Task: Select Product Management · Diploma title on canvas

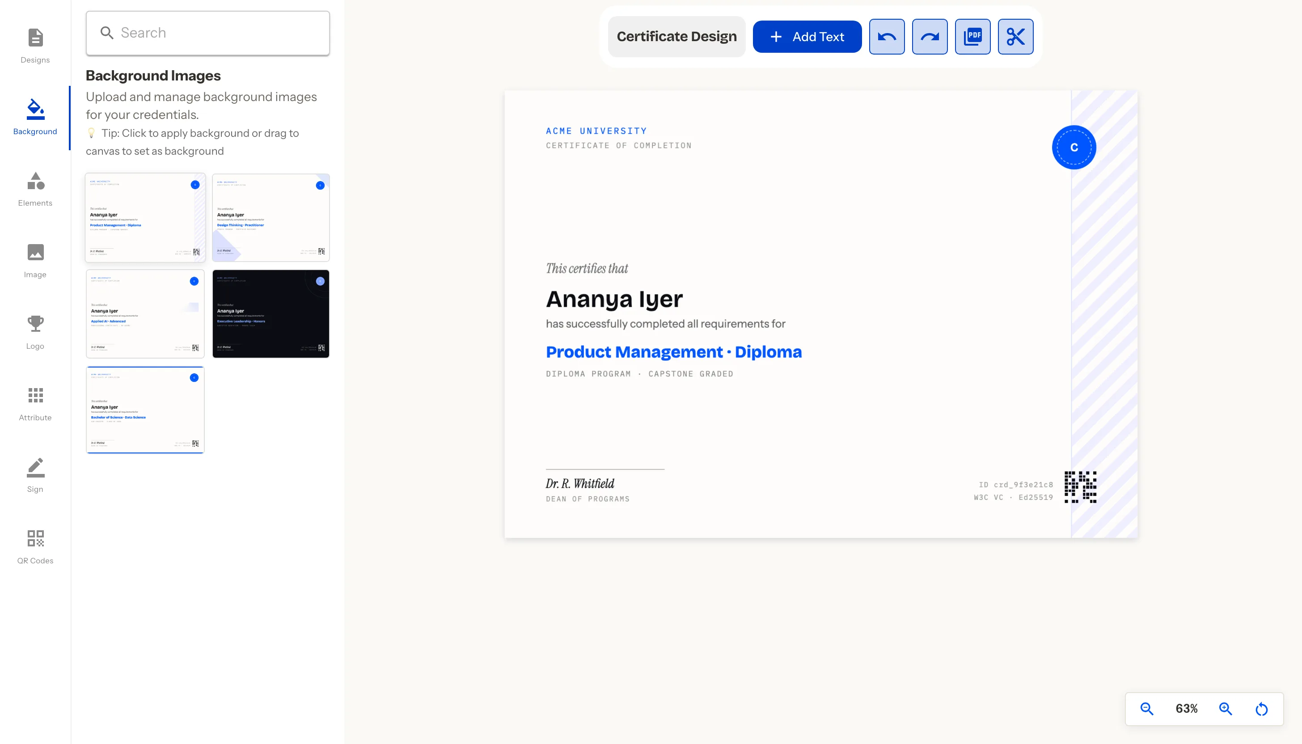Action: (x=673, y=352)
